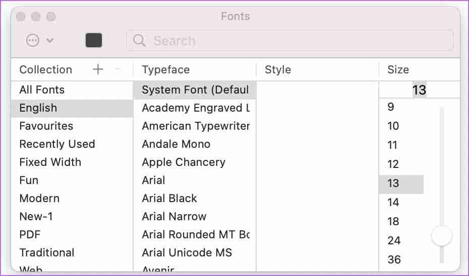Click the Style column header
Screen dimensions: 469x276
(x=278, y=70)
